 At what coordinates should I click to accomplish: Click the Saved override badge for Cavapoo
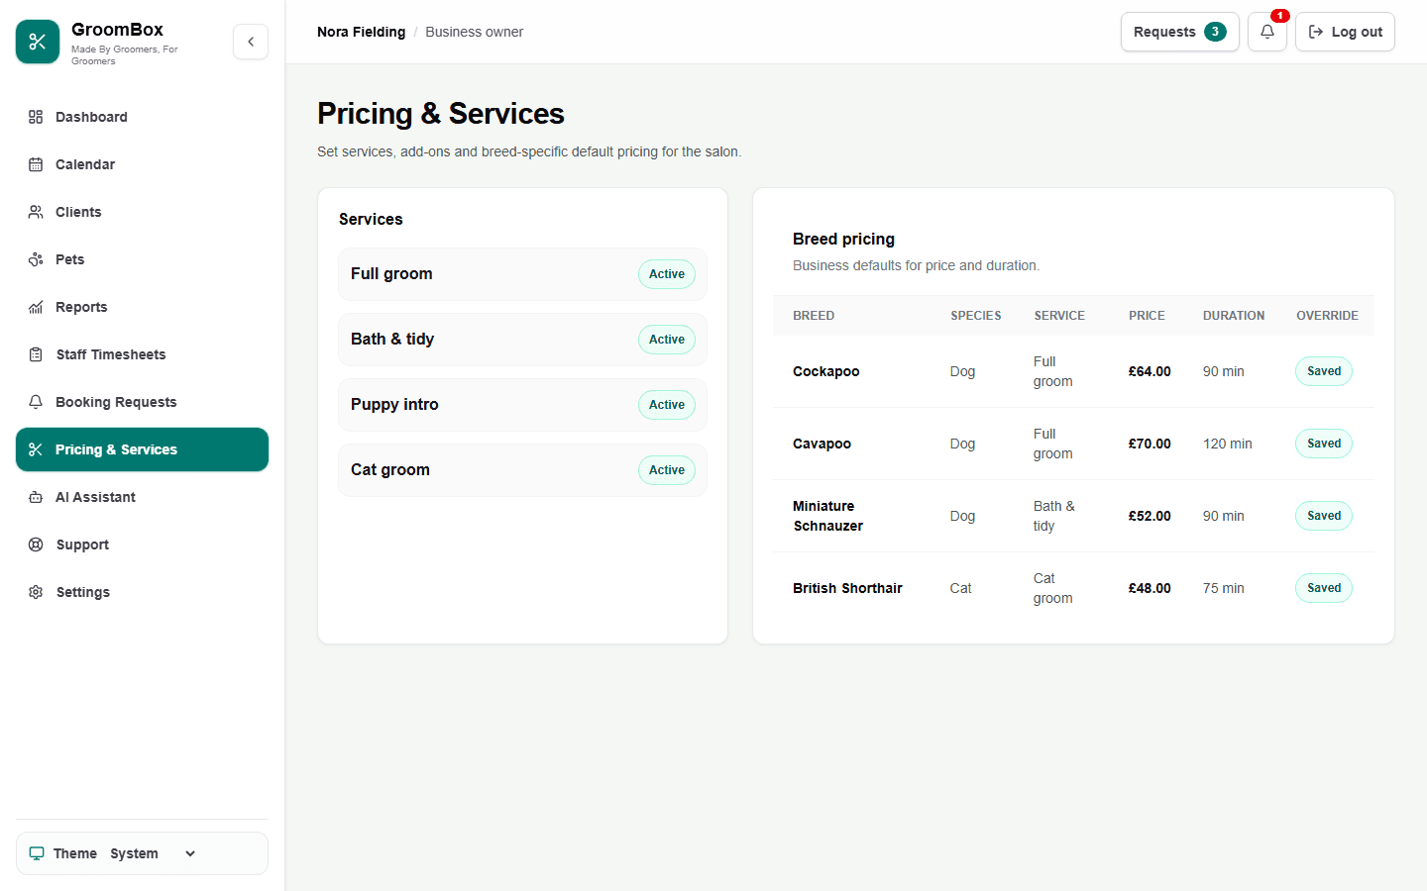[x=1324, y=444]
